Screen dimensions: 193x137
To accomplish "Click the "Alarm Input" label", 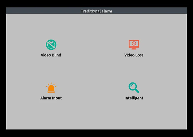I will [x=51, y=98].
